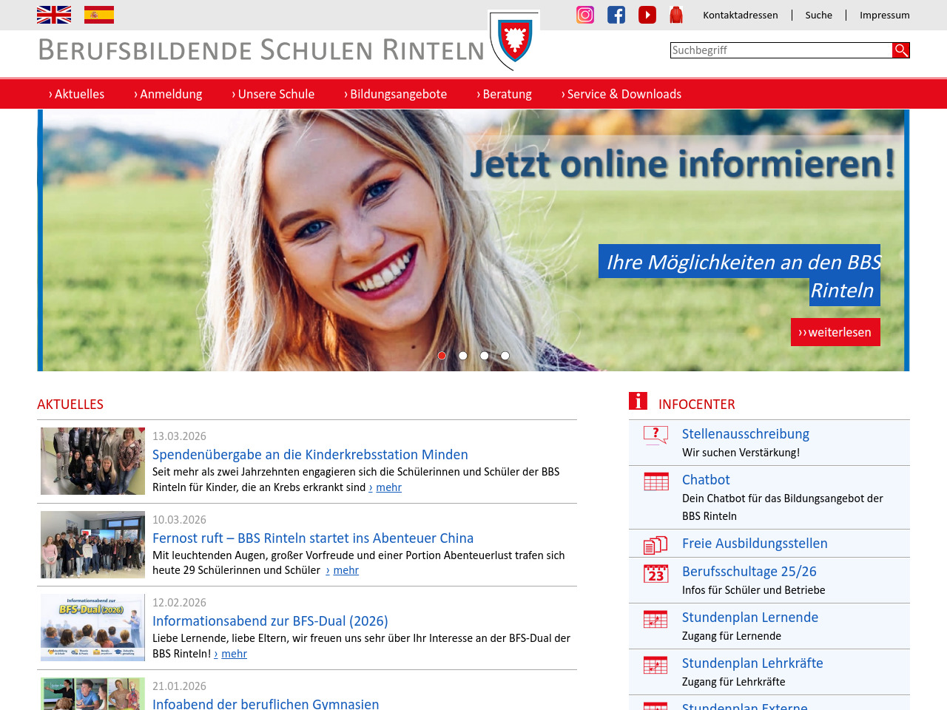The height and width of the screenshot is (710, 947).
Task: Expand the Bildungsangebote menu
Action: pos(395,94)
